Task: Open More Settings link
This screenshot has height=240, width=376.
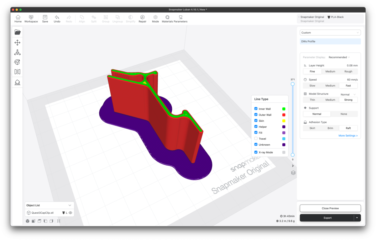Action: pyautogui.click(x=348, y=136)
